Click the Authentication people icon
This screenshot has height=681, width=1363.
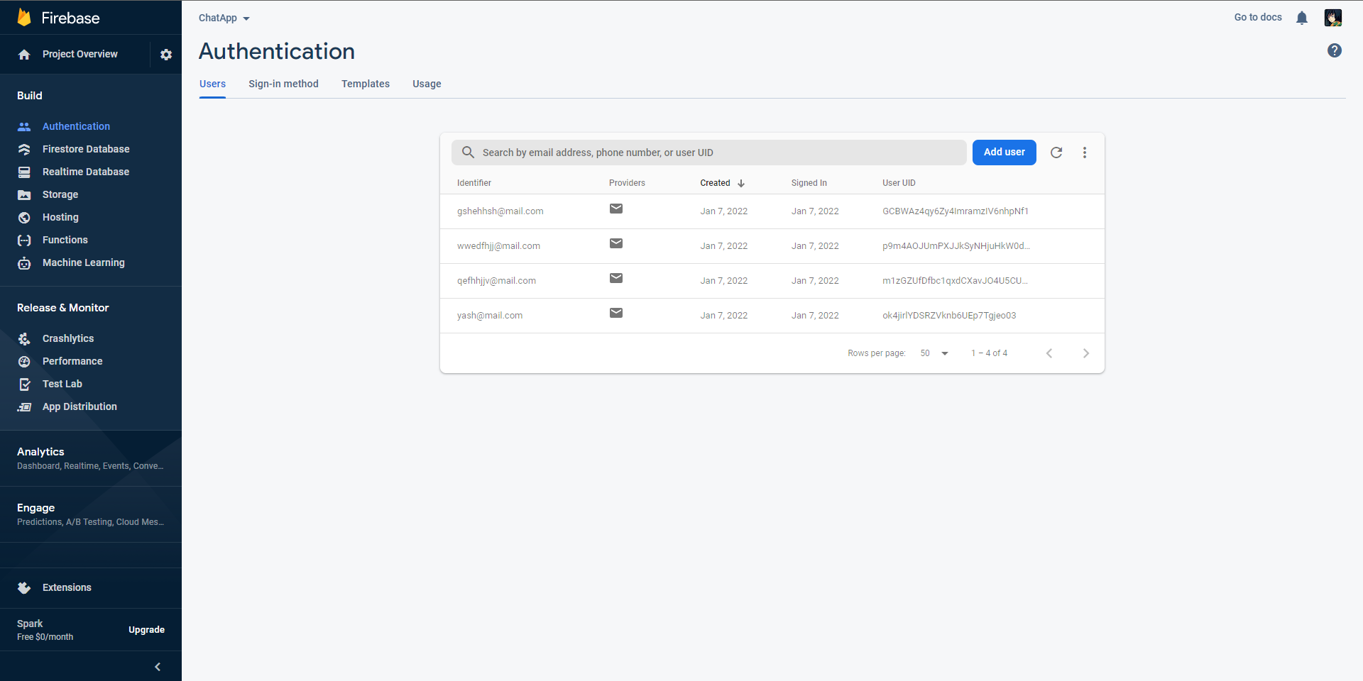click(24, 126)
